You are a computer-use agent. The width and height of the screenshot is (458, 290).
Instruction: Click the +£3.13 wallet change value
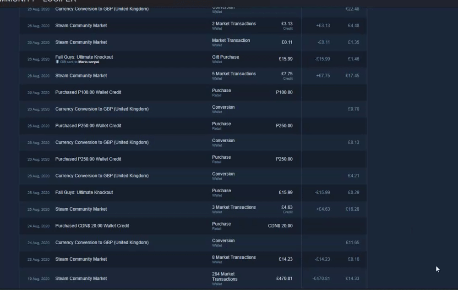[x=323, y=25]
